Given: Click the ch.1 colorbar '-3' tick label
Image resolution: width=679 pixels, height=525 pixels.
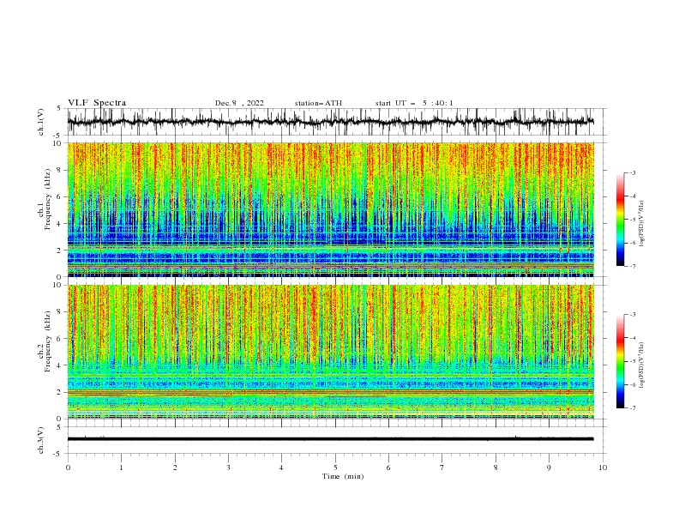Looking at the screenshot, I should 633,172.
